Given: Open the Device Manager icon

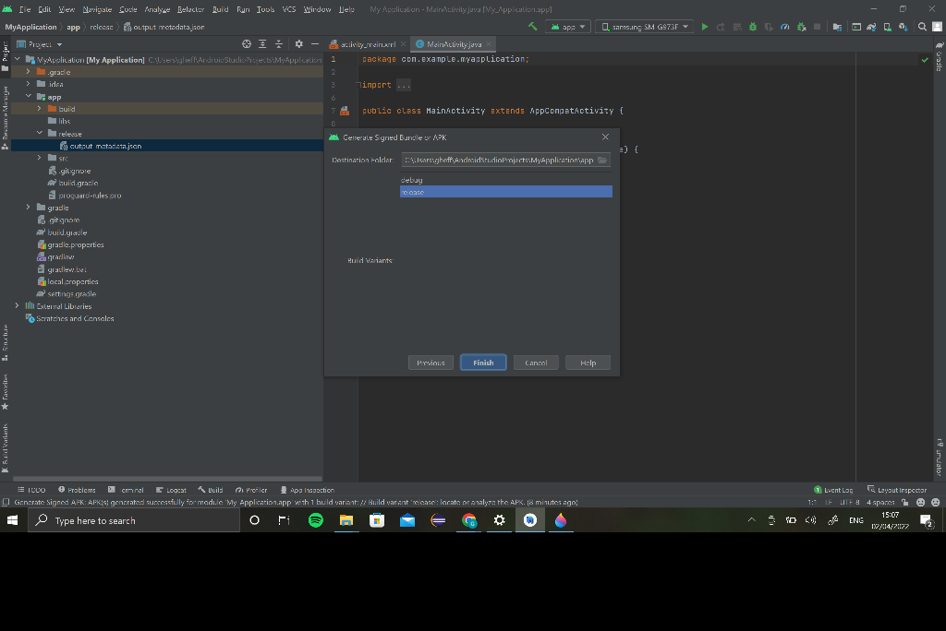Looking at the screenshot, I should click(888, 27).
